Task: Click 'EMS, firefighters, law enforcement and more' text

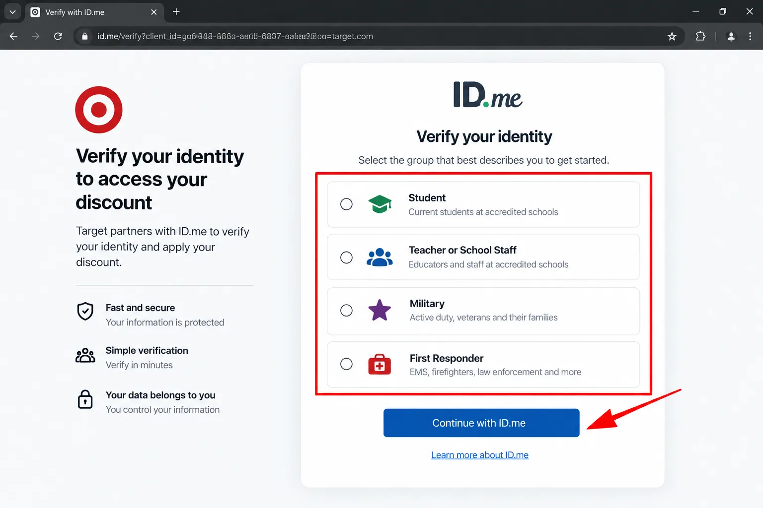Action: (495, 372)
